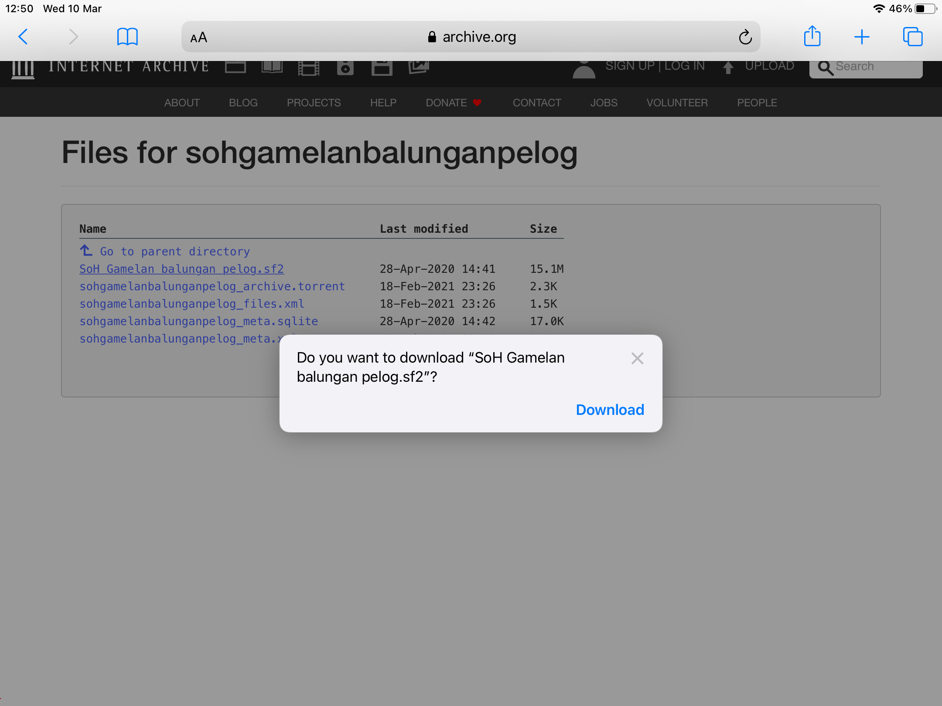Open Safari bookmarks book icon
The height and width of the screenshot is (706, 942).
(127, 37)
